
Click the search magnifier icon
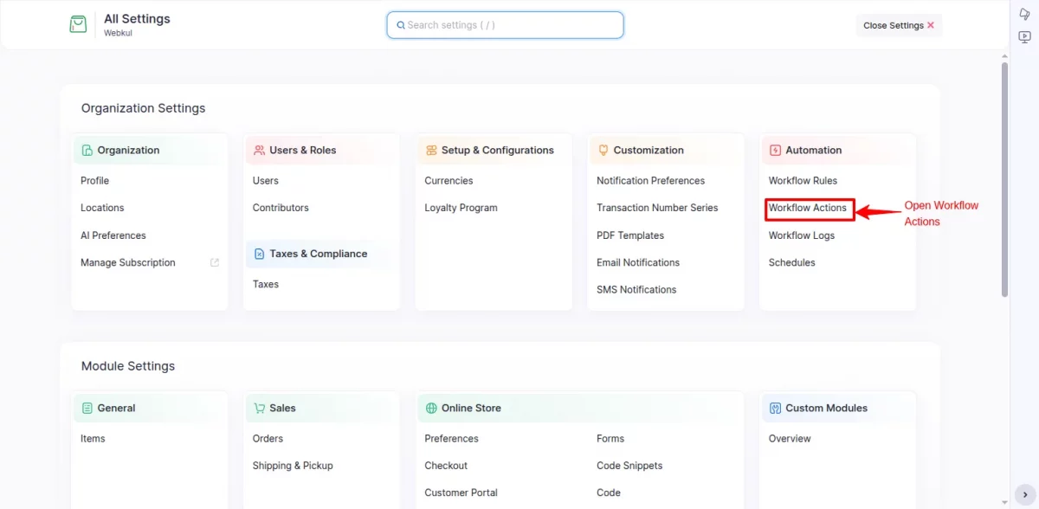(x=401, y=25)
